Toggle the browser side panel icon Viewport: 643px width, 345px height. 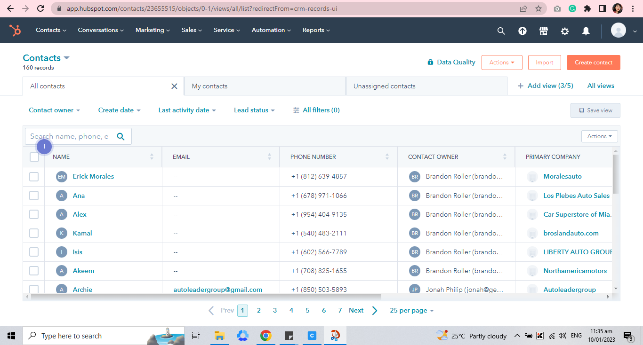602,8
